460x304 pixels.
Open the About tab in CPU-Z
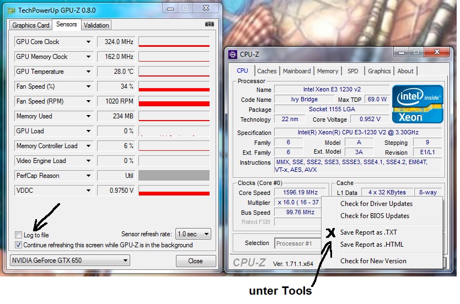pyautogui.click(x=405, y=71)
